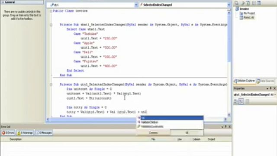Image resolution: width=277 pixels, height=156 pixels.
Task: Place cursor on Case "Dell" line
Action: tap(83, 52)
